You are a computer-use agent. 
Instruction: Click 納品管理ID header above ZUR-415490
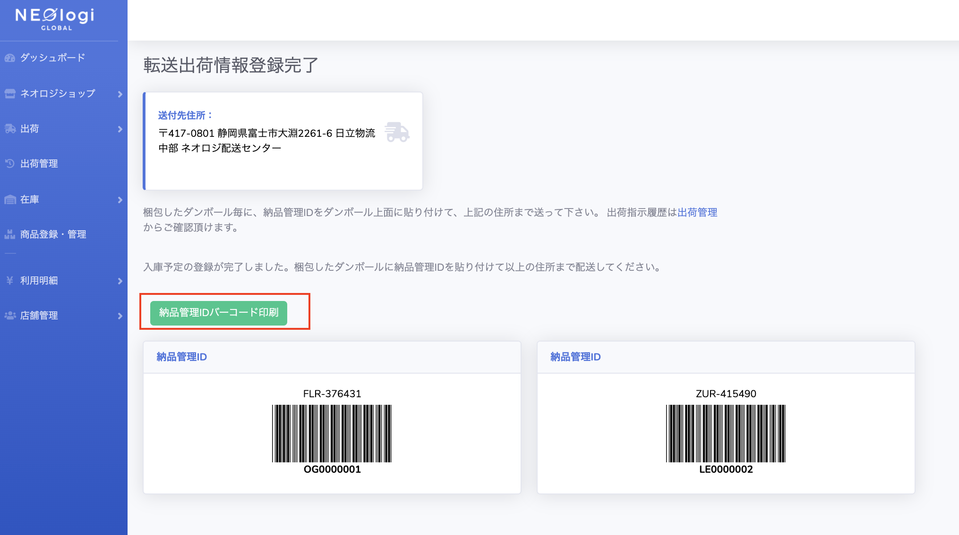(x=576, y=357)
